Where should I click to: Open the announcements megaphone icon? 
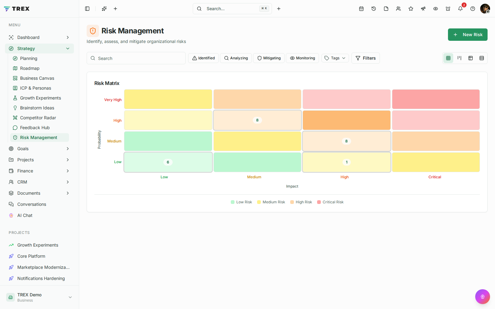[423, 9]
